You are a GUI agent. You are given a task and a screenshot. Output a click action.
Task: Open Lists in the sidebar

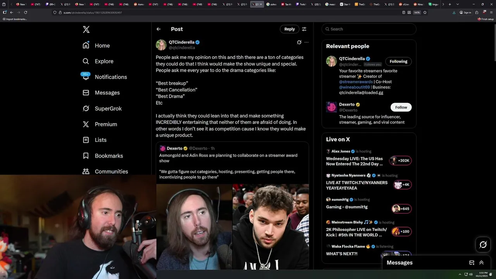(95, 140)
